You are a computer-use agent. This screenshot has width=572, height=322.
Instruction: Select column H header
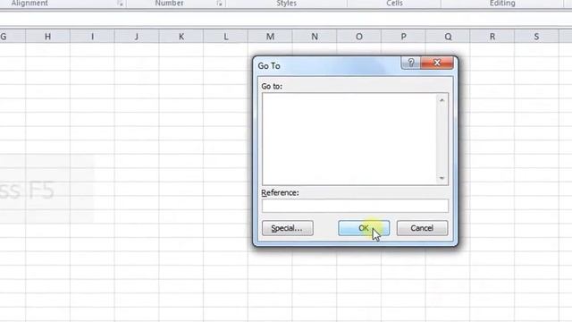click(47, 37)
